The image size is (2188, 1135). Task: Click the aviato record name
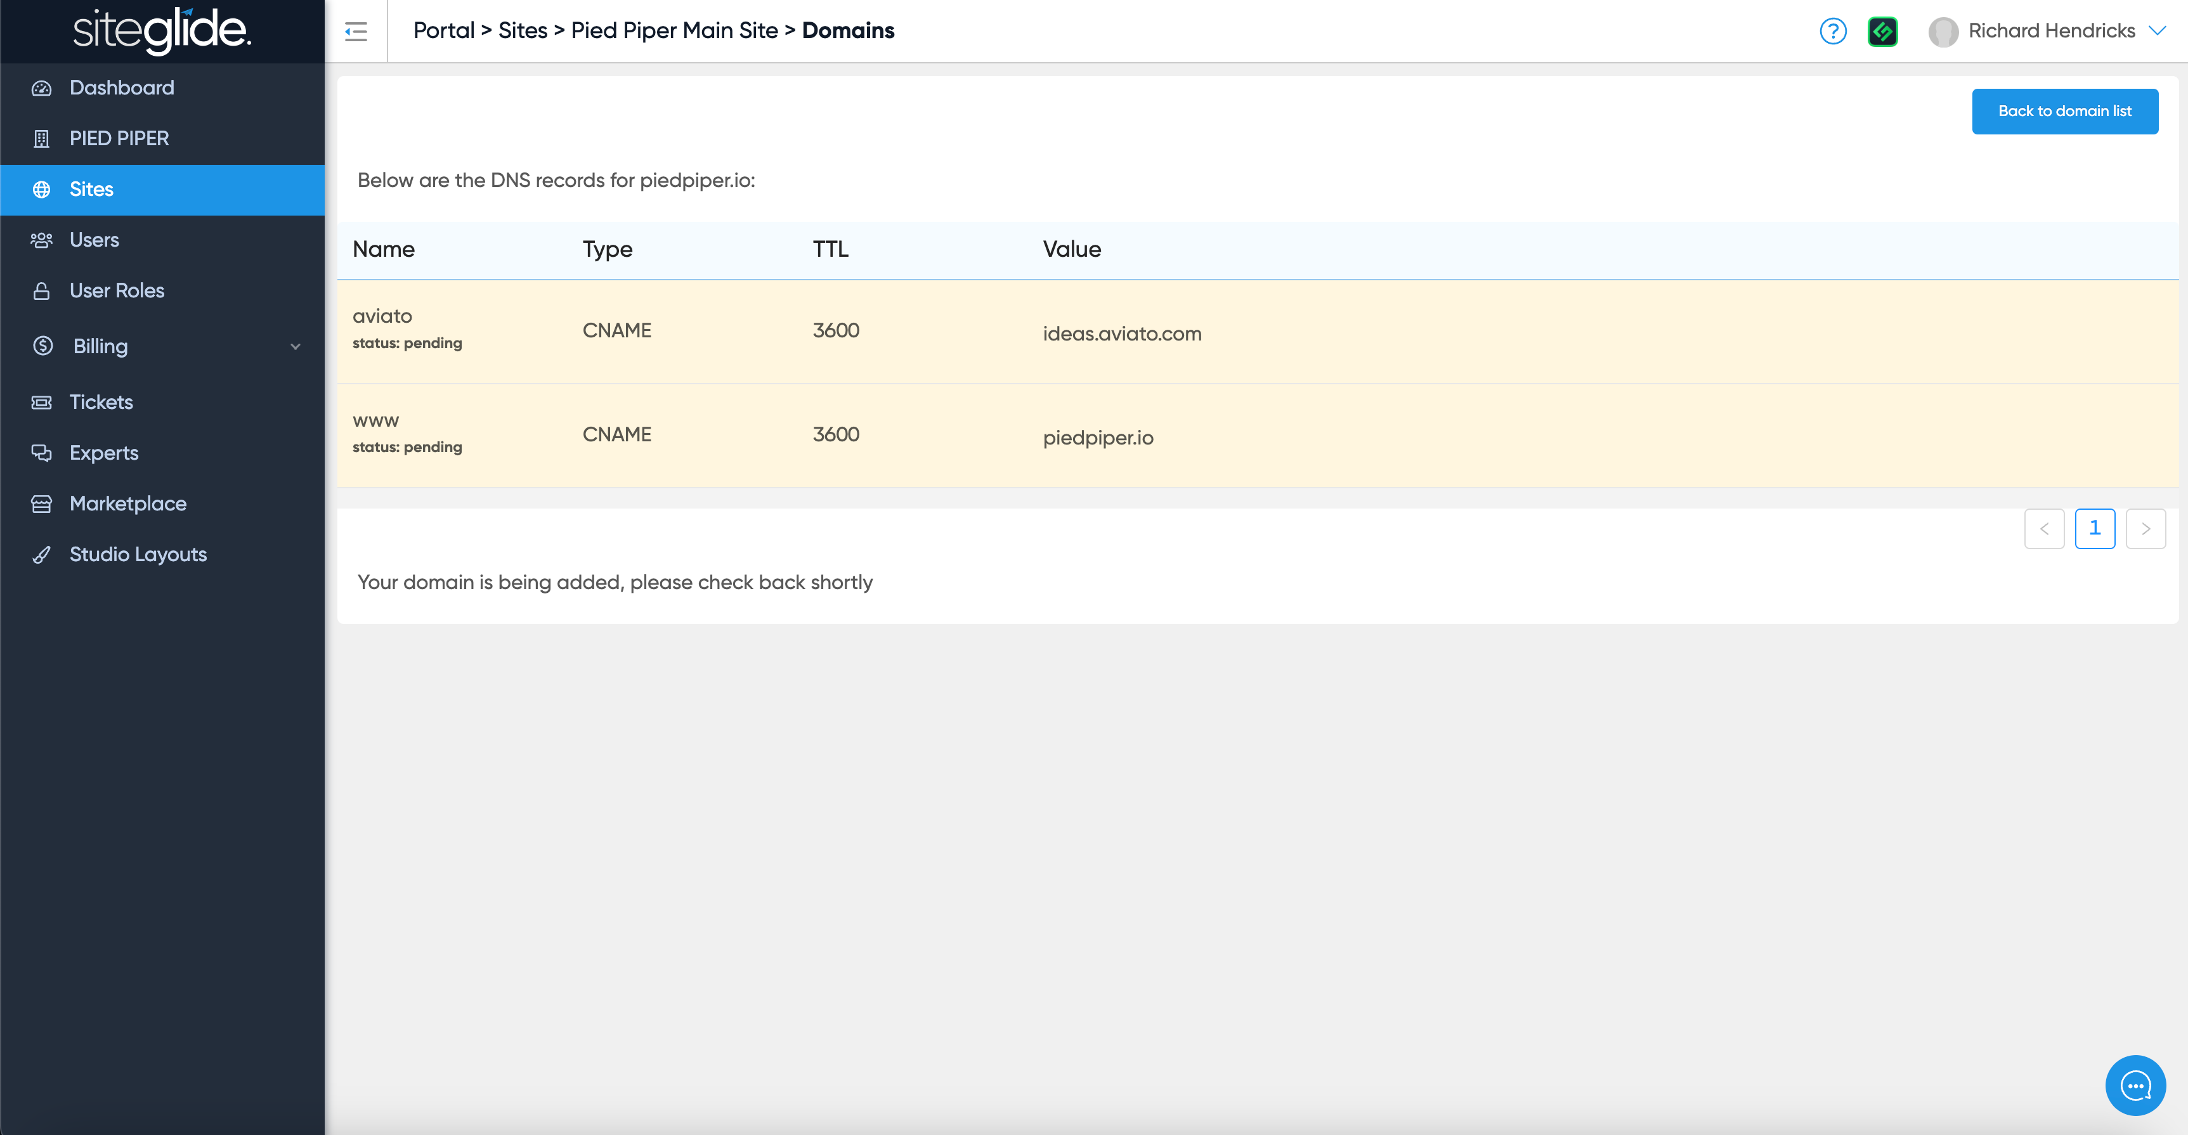pos(382,316)
